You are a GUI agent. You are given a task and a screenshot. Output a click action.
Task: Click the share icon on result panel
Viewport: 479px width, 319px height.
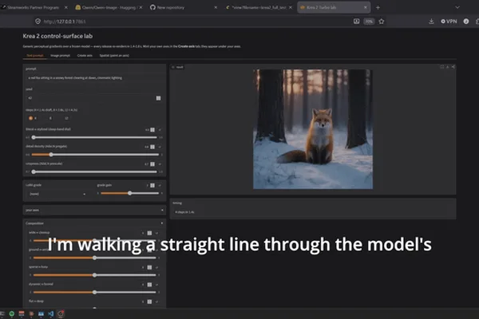(x=453, y=67)
